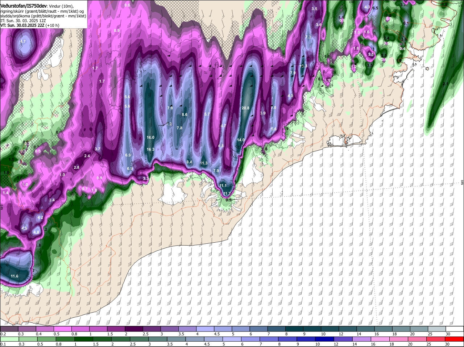The width and height of the screenshot is (464, 347).
Task: Click the 7.8 precipitation value
Action: (179, 128)
